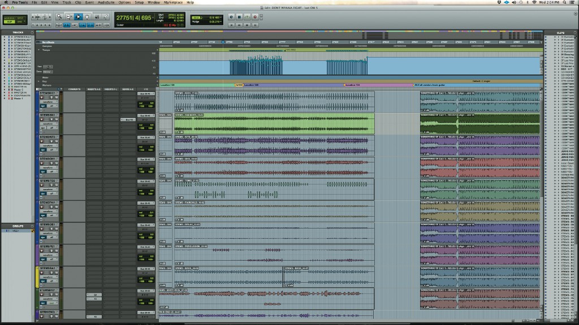Viewport: 579px width, 325px height.
Task: Select the Selector tool
Action: pyautogui.click(x=78, y=16)
